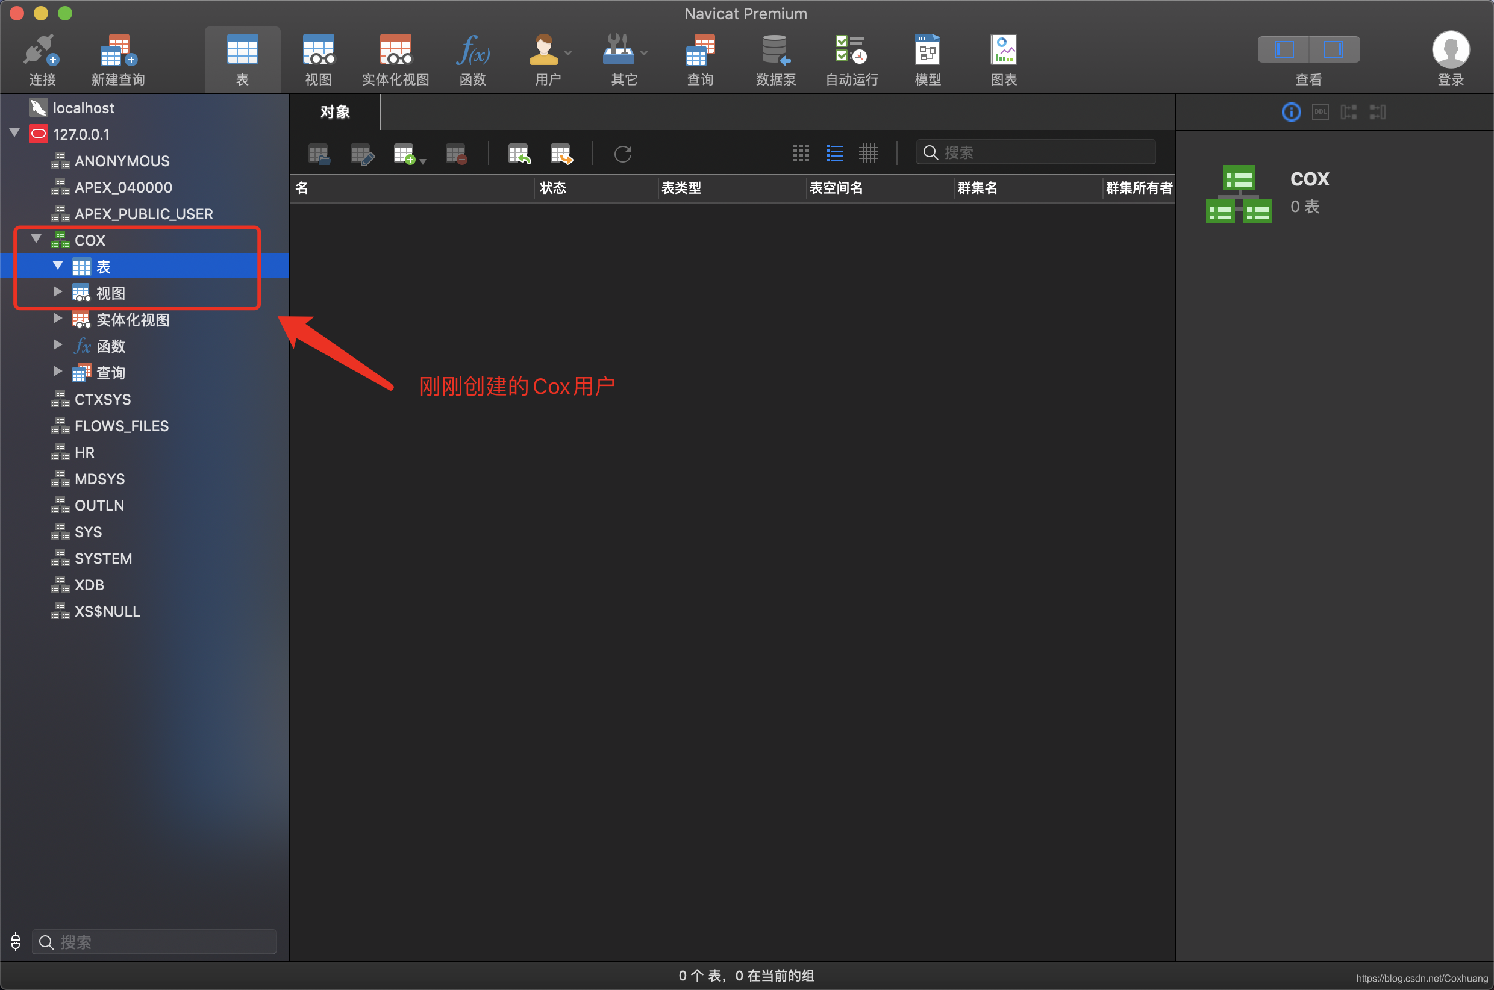Image resolution: width=1494 pixels, height=990 pixels.
Task: Switch to list view mode
Action: (x=834, y=153)
